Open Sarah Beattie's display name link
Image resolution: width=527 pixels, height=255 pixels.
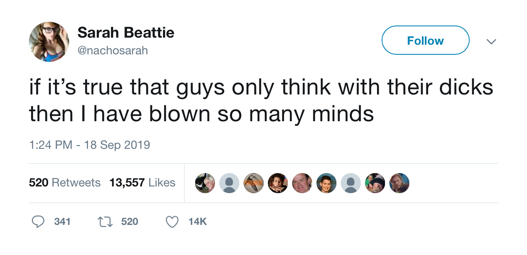click(x=126, y=33)
